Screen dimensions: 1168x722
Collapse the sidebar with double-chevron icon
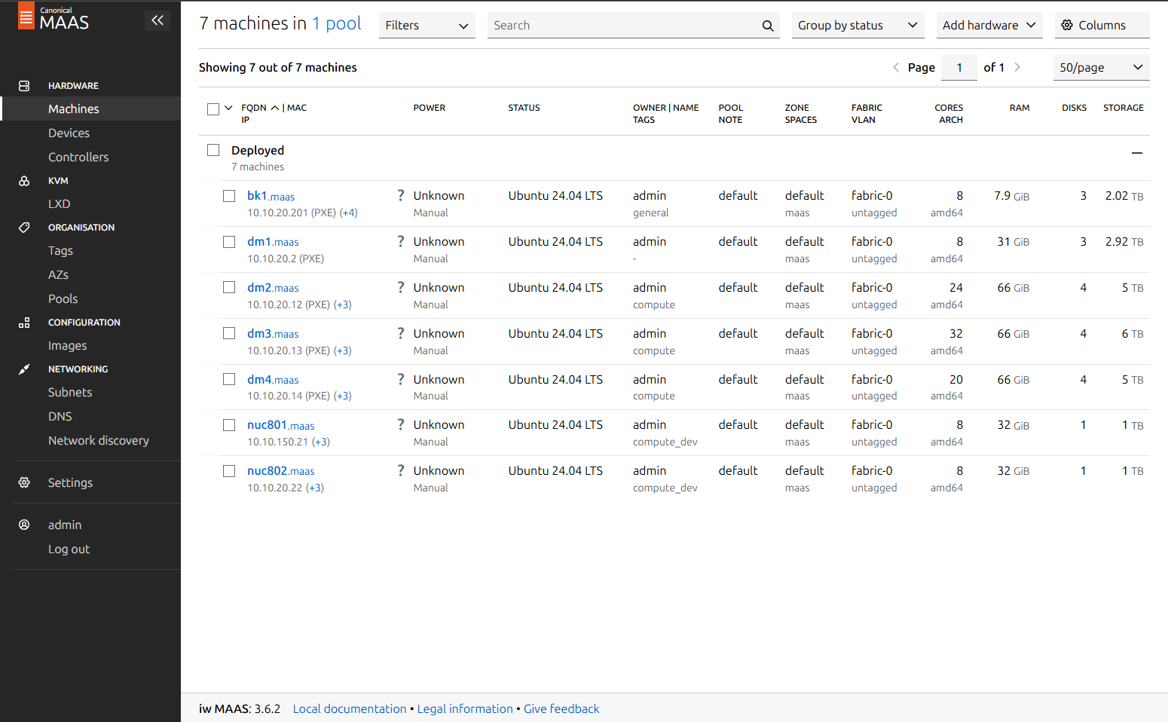point(157,20)
